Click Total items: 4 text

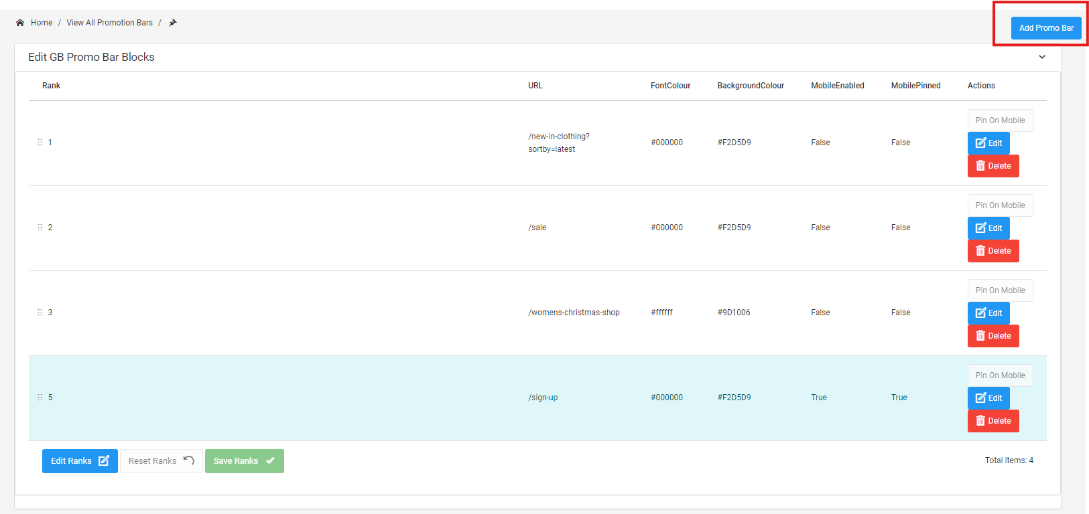1009,460
